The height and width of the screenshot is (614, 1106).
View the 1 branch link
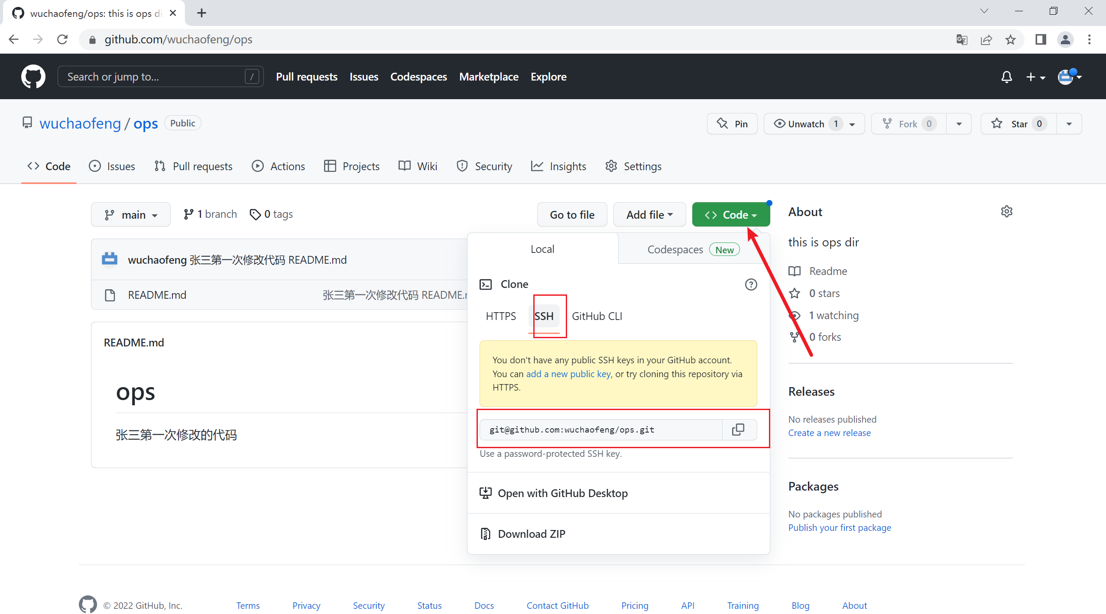(210, 214)
